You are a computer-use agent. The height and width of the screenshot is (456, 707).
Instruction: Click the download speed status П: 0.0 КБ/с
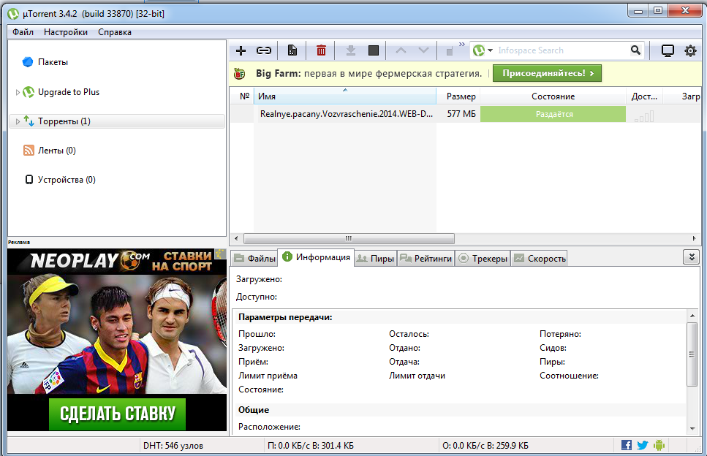click(x=310, y=446)
